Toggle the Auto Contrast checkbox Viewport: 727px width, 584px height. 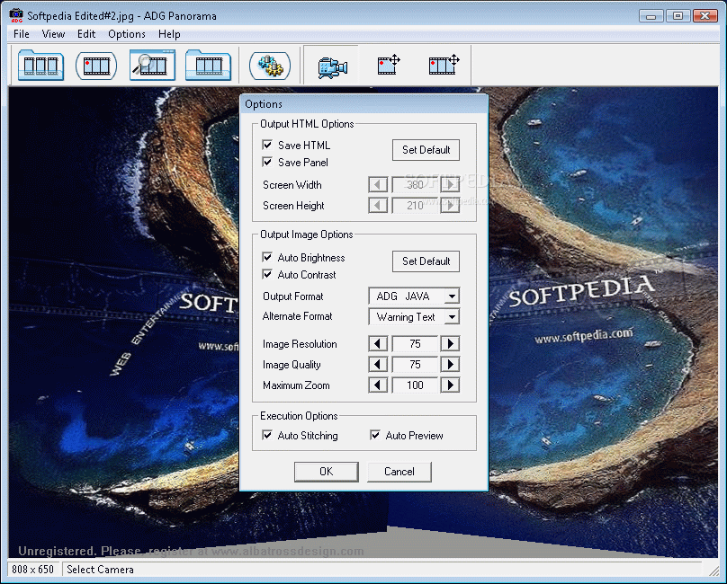(x=267, y=275)
